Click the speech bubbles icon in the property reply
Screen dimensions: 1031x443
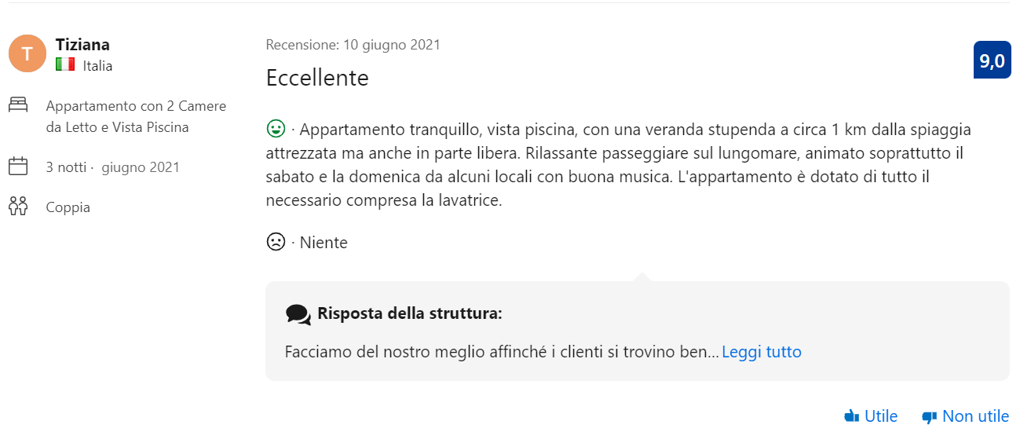click(x=298, y=315)
